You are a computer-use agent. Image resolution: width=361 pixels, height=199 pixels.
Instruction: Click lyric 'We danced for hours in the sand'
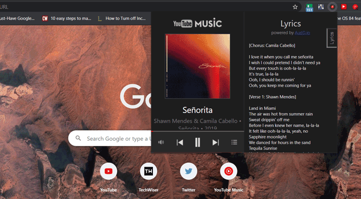click(280, 142)
